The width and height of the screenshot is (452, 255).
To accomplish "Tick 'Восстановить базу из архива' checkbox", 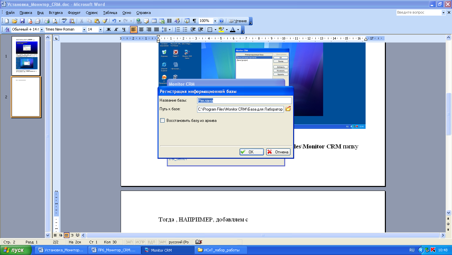I will click(x=162, y=121).
